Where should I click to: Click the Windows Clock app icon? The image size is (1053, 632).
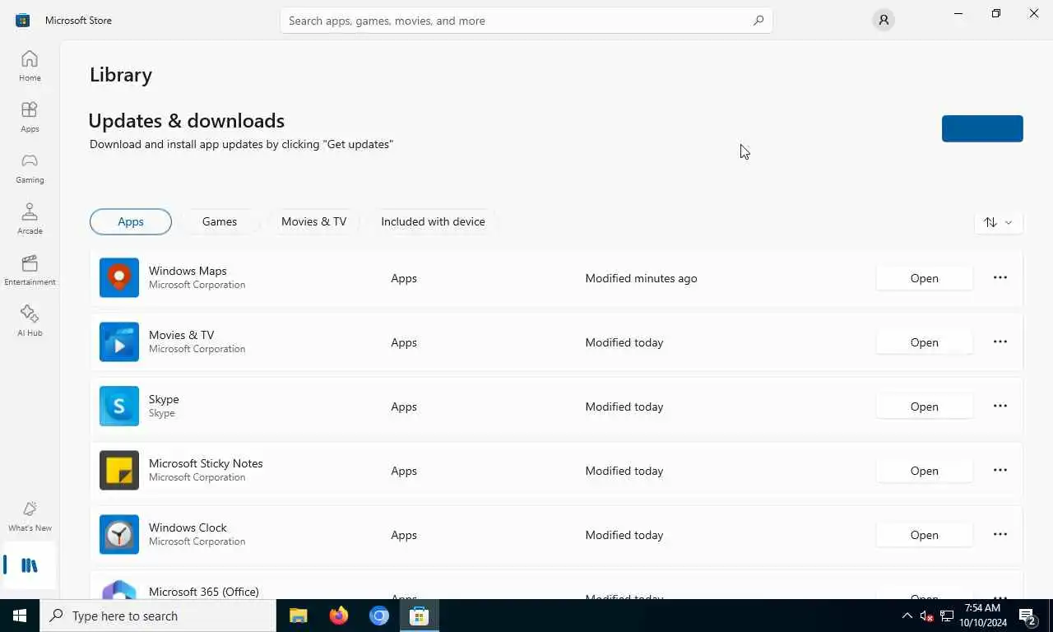coord(119,535)
